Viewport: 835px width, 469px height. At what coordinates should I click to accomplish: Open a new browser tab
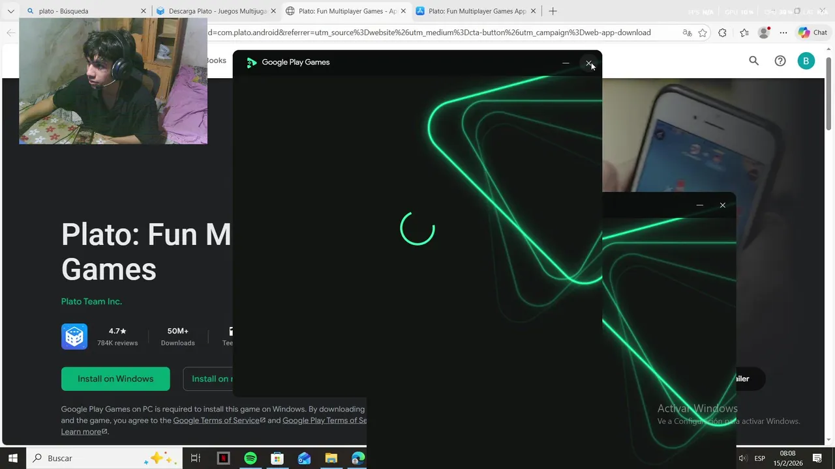[553, 11]
